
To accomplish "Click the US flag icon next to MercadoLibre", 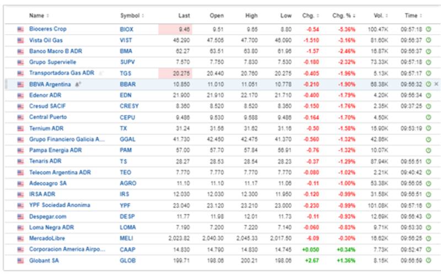I will coord(21,239).
